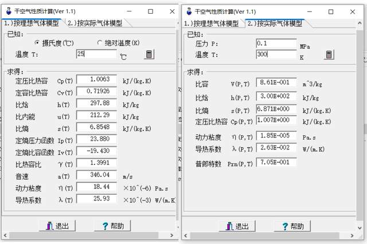
Task: Click h(T) result field 297.88
Action: (96, 103)
